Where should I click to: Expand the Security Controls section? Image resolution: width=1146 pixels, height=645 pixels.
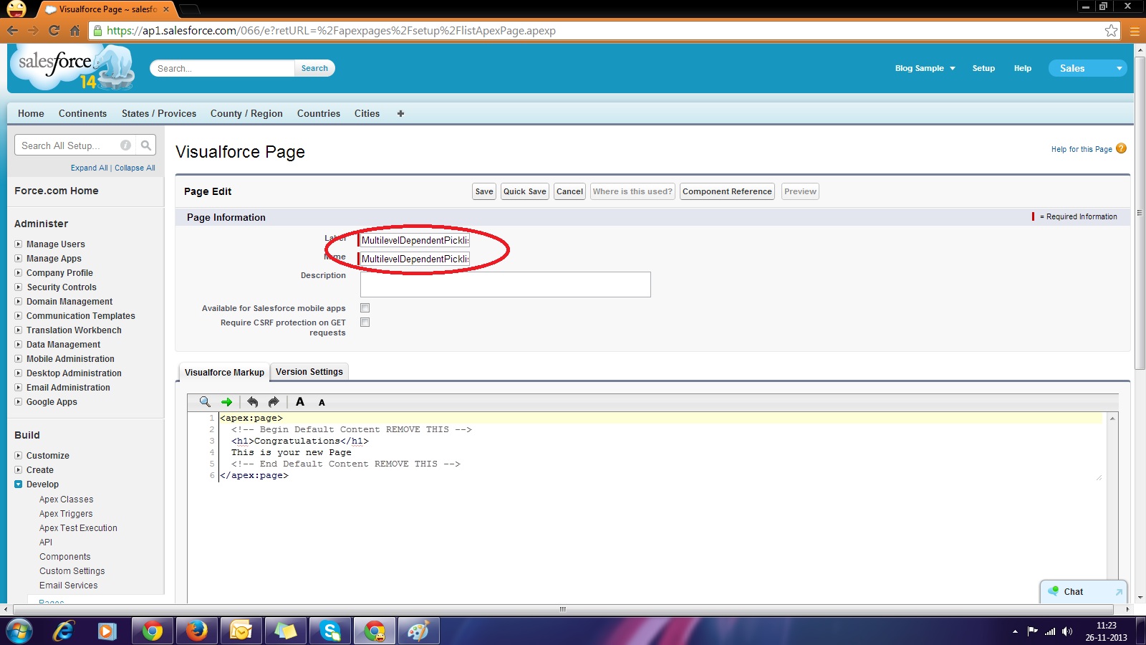(19, 287)
